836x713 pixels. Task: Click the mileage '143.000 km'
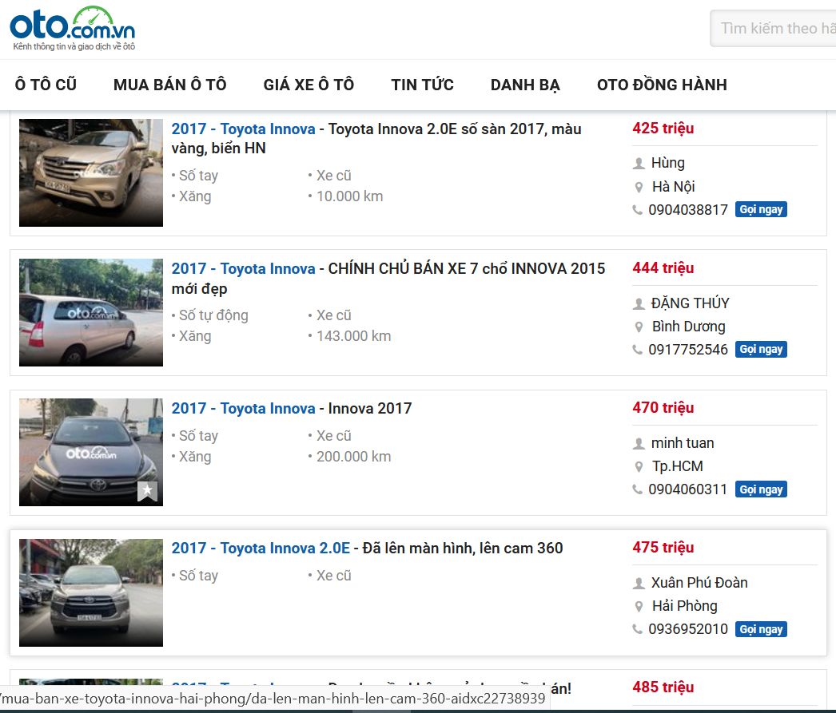tap(353, 336)
